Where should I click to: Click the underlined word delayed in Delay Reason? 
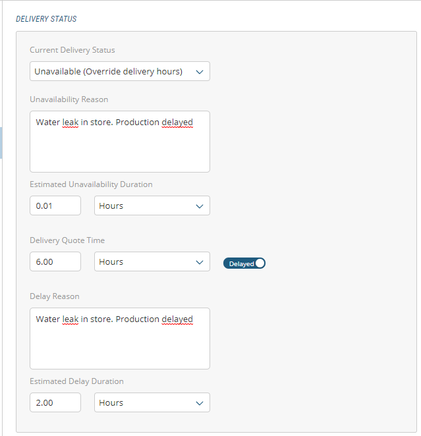[177, 319]
